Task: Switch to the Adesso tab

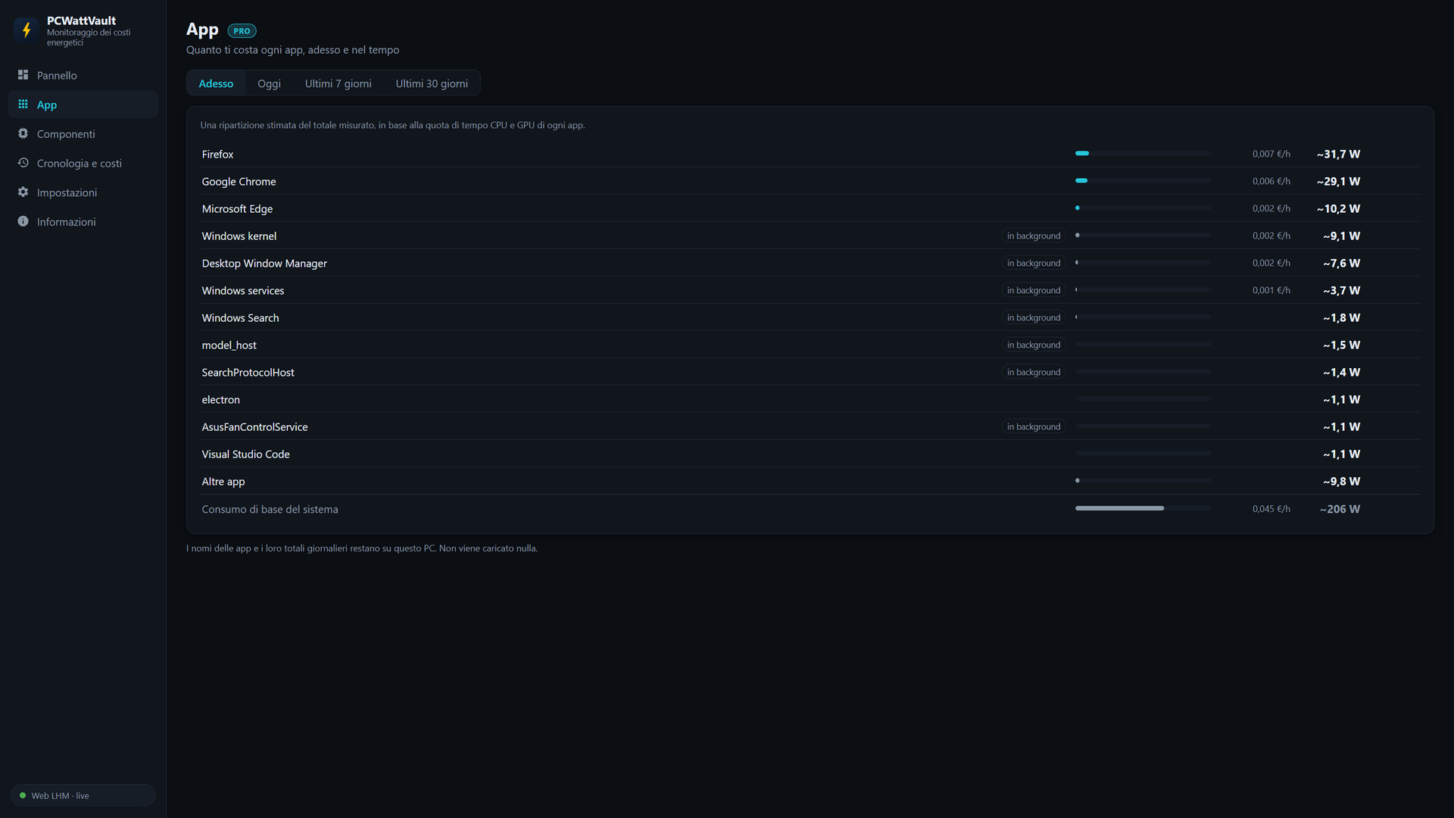Action: (216, 83)
